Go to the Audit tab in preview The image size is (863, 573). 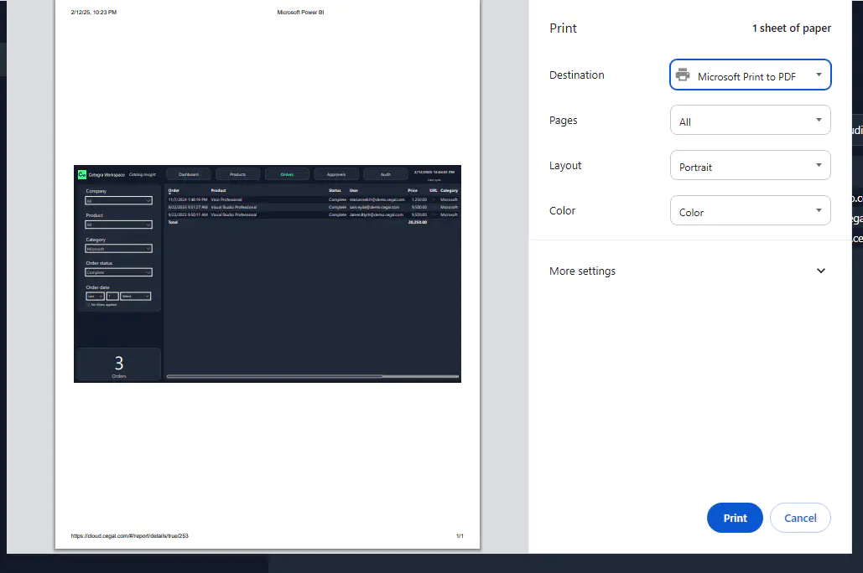point(385,174)
